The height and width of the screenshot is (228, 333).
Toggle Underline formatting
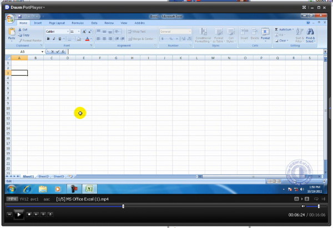click(x=60, y=39)
